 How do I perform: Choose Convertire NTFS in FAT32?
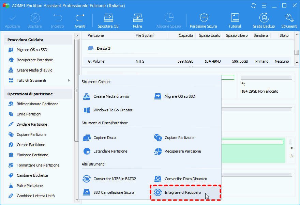pos(109,179)
